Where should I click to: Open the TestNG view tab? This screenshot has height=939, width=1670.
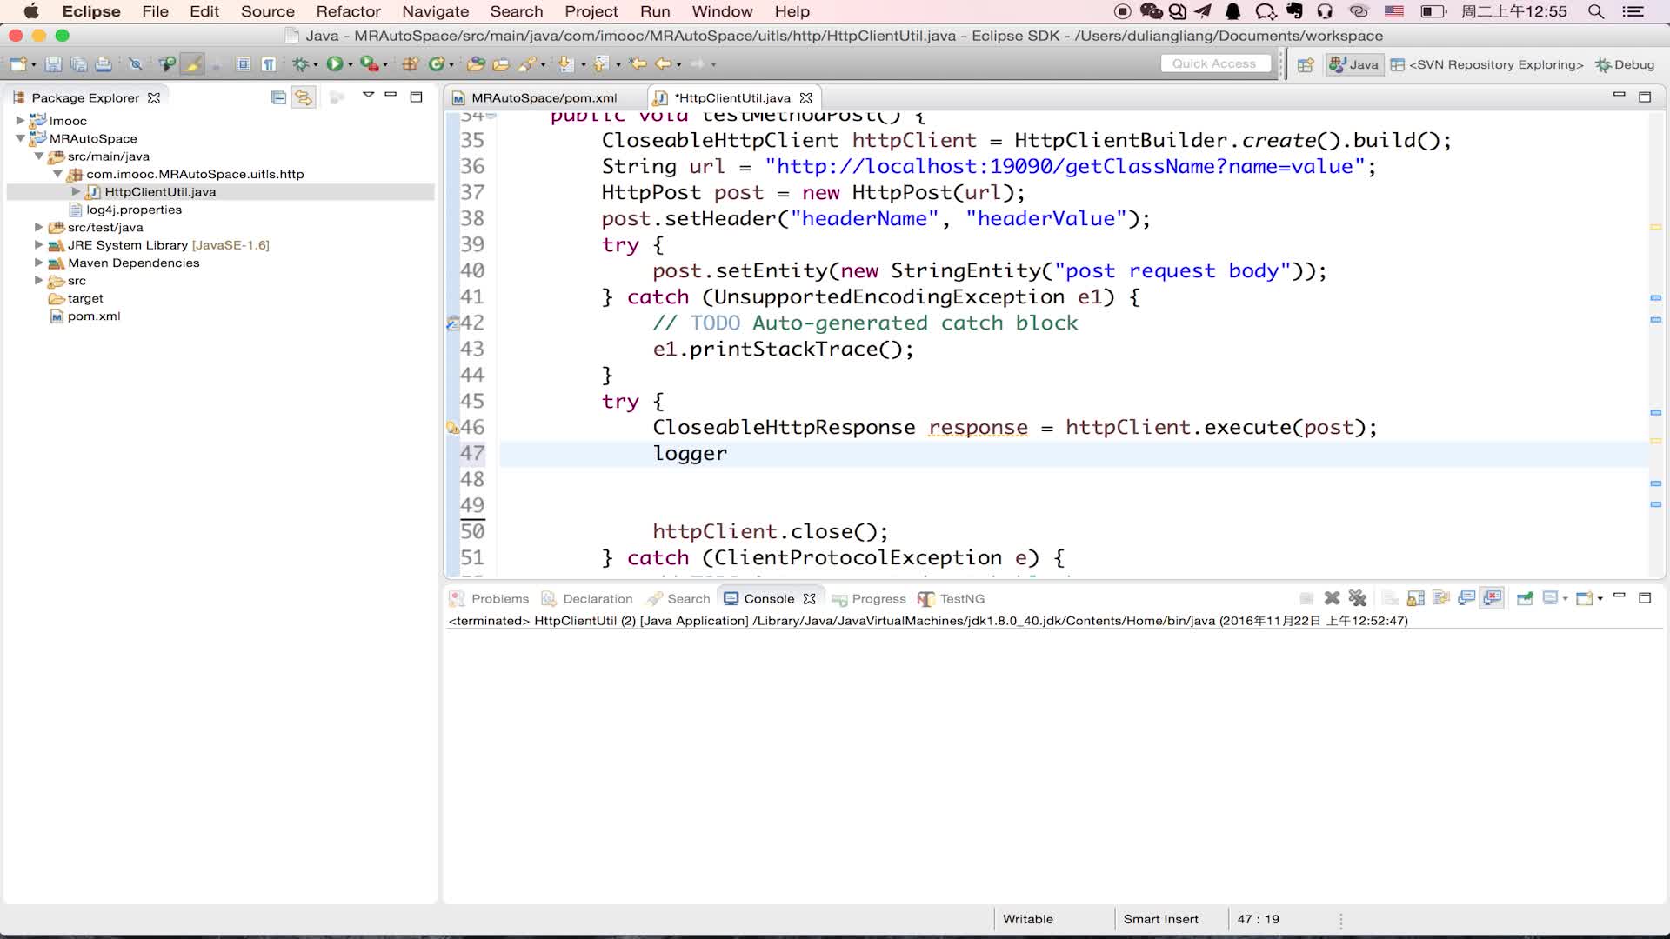pos(952,599)
